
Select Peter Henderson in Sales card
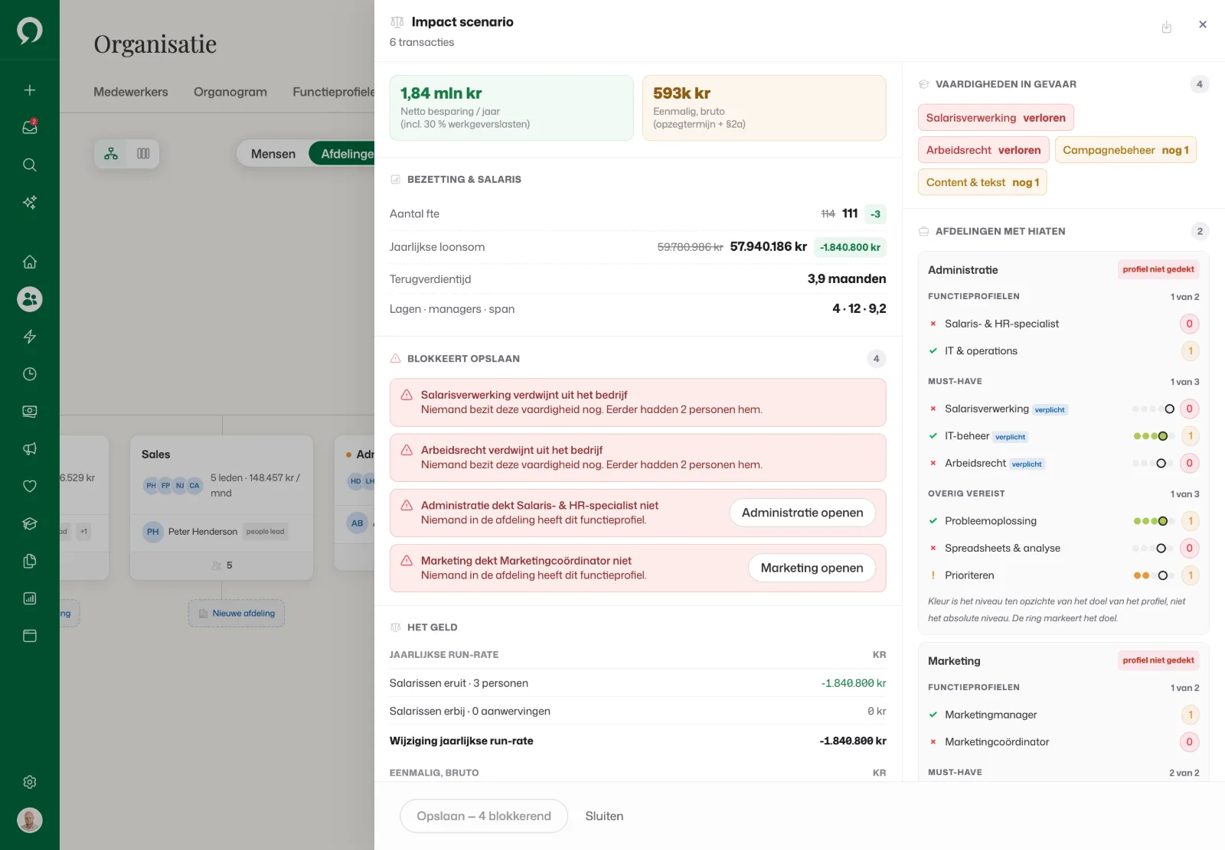coord(221,532)
